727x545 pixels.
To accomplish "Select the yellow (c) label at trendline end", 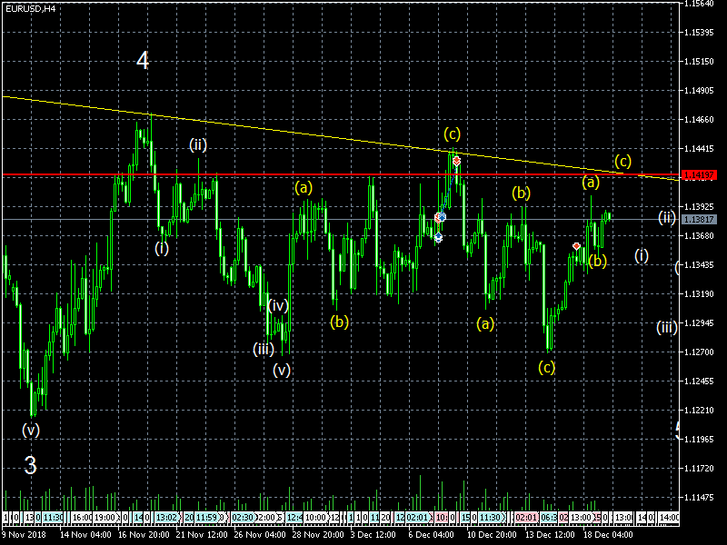I will [622, 162].
